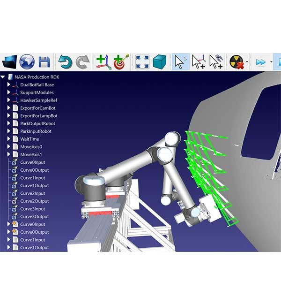Expand the DualBotRail Base tree node

point(8,85)
